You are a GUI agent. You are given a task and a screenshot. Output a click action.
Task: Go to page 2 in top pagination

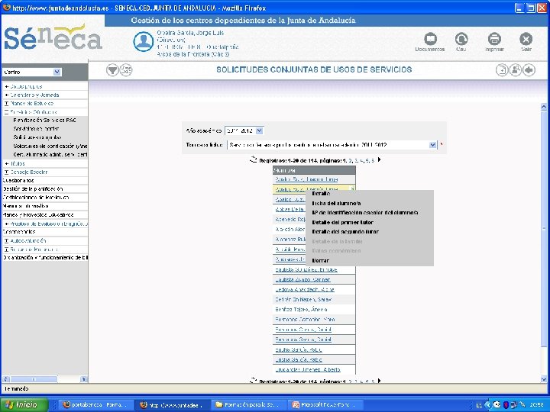coord(350,160)
